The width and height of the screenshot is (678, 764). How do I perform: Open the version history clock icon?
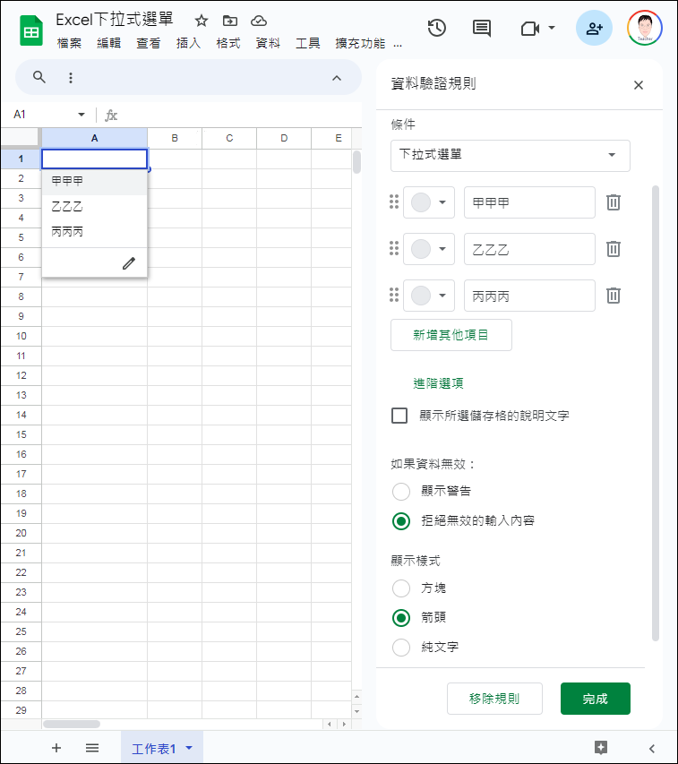point(437,28)
